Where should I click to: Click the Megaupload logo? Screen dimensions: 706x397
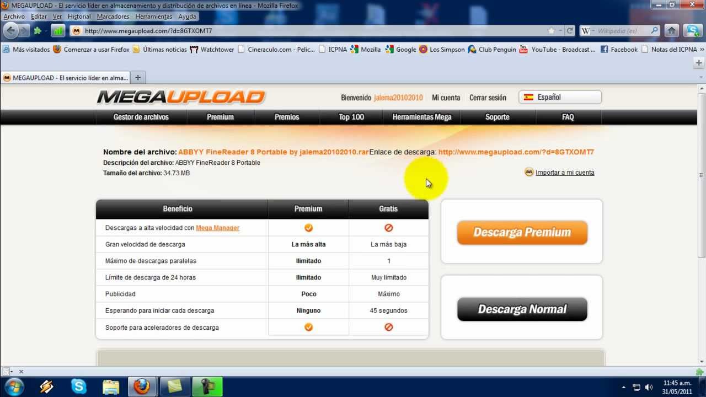coord(181,97)
